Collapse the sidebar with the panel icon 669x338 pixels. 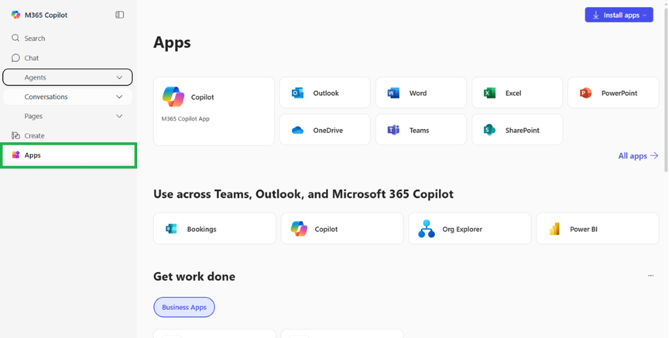[x=120, y=15]
